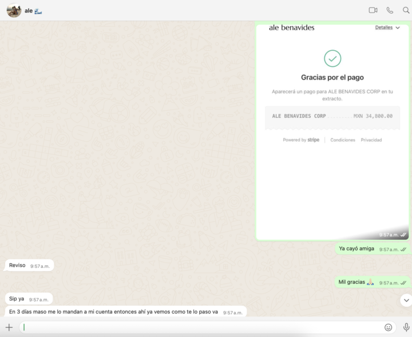The image size is (412, 337).
Task: Click read receipt ticks on 'Ya cayó amiga'
Action: [x=403, y=249]
